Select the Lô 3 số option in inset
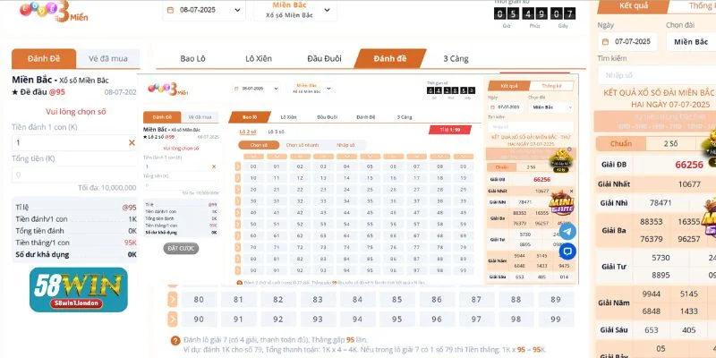Screen dimensions: 716x358 click(x=276, y=132)
